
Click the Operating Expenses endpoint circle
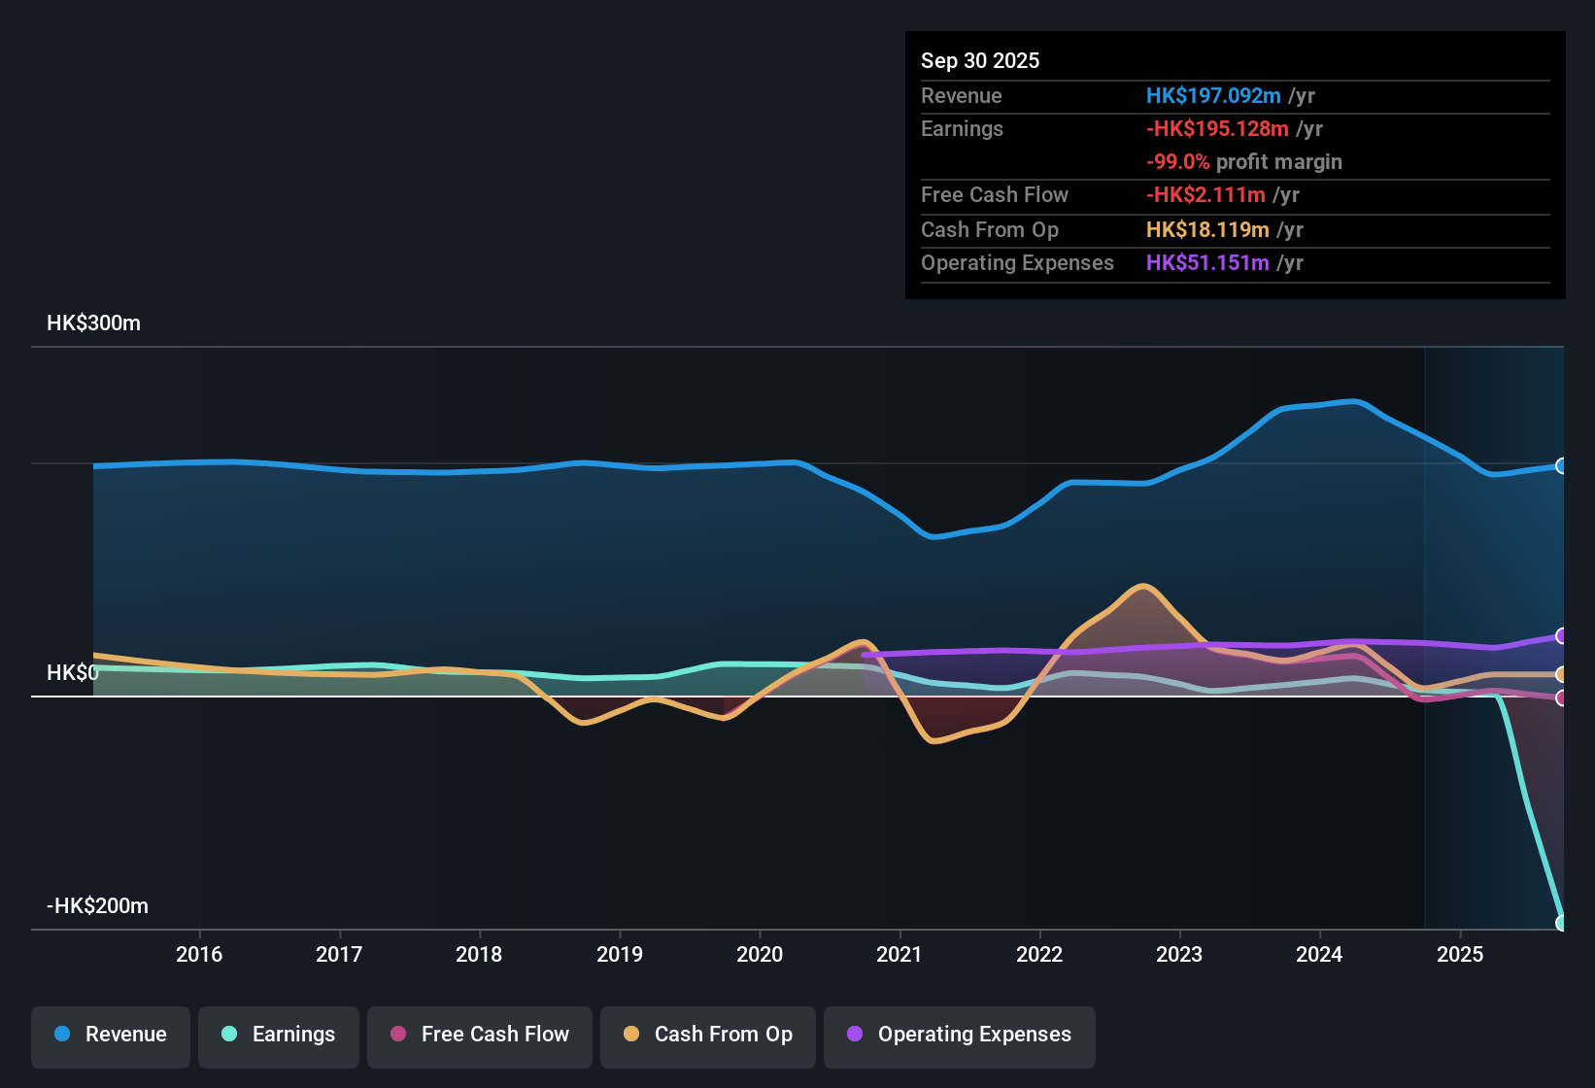coord(1562,636)
